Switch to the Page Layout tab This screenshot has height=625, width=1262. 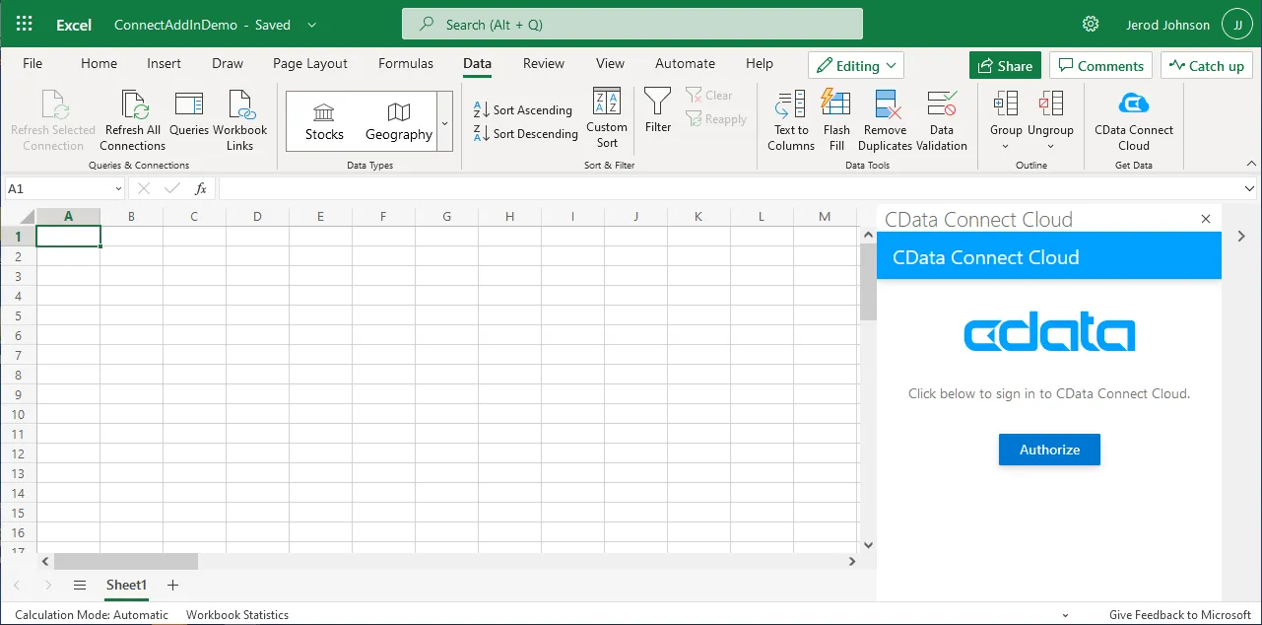click(x=309, y=63)
